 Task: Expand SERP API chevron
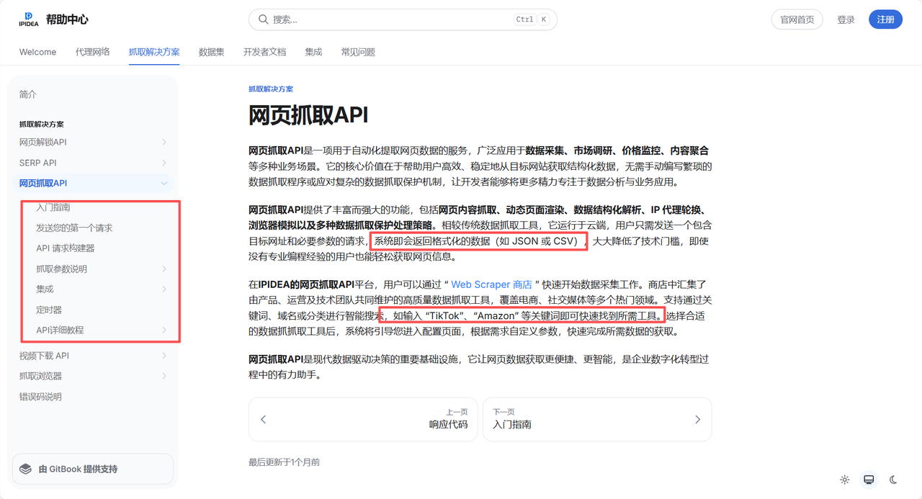pos(164,163)
